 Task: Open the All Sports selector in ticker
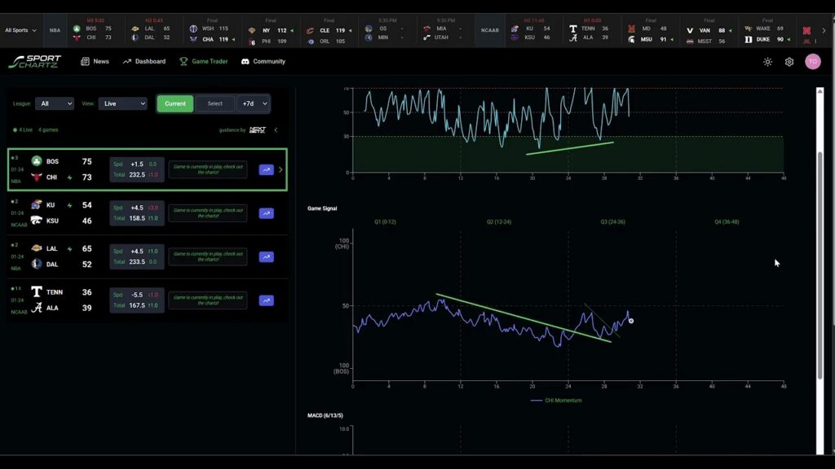tap(20, 30)
